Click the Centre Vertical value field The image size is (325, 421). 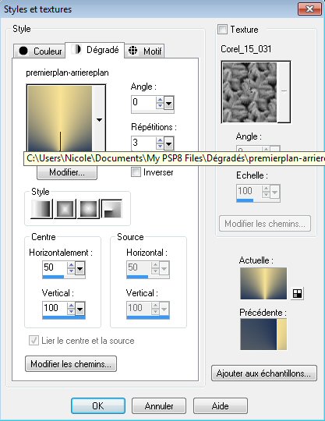(55, 309)
